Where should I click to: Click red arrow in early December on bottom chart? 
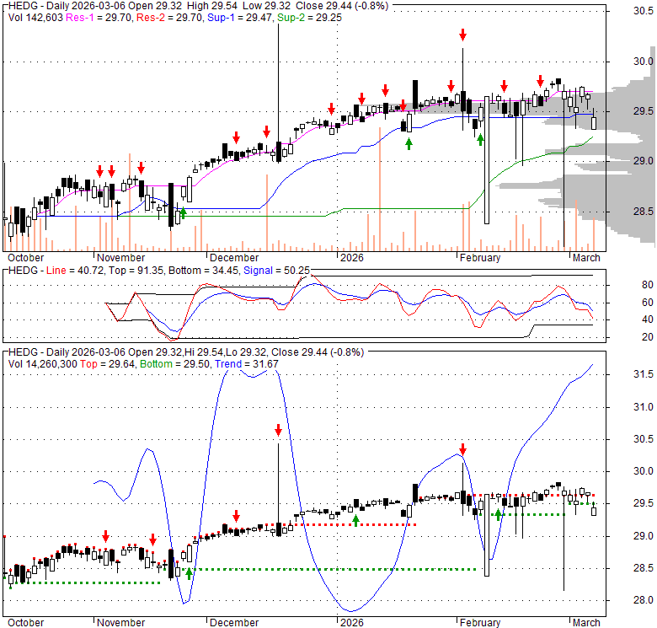pyautogui.click(x=237, y=516)
